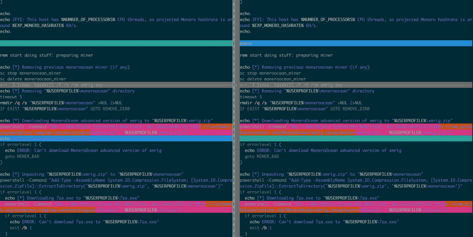Place cursor on 'goto MINER_BAD' in right pane
The height and width of the screenshot is (237, 473).
point(262,157)
